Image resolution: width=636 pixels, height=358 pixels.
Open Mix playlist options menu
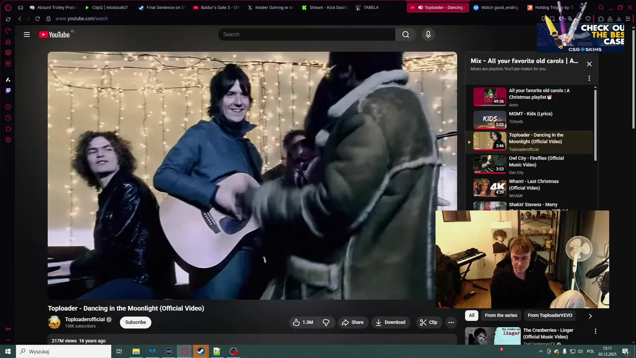click(x=589, y=78)
